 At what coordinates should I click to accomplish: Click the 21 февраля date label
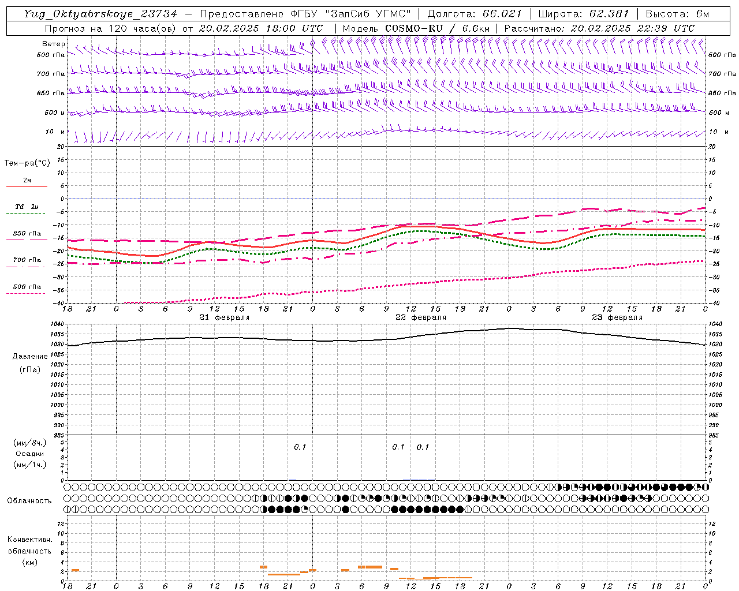(225, 317)
